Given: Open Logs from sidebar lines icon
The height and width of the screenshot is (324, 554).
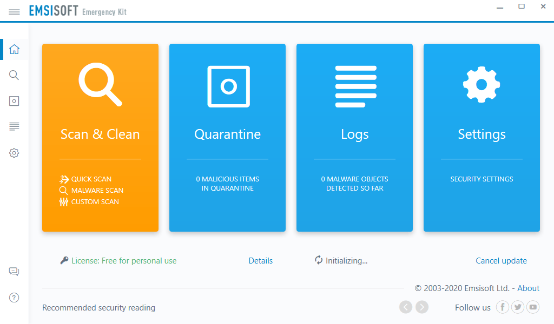Looking at the screenshot, I should point(15,126).
